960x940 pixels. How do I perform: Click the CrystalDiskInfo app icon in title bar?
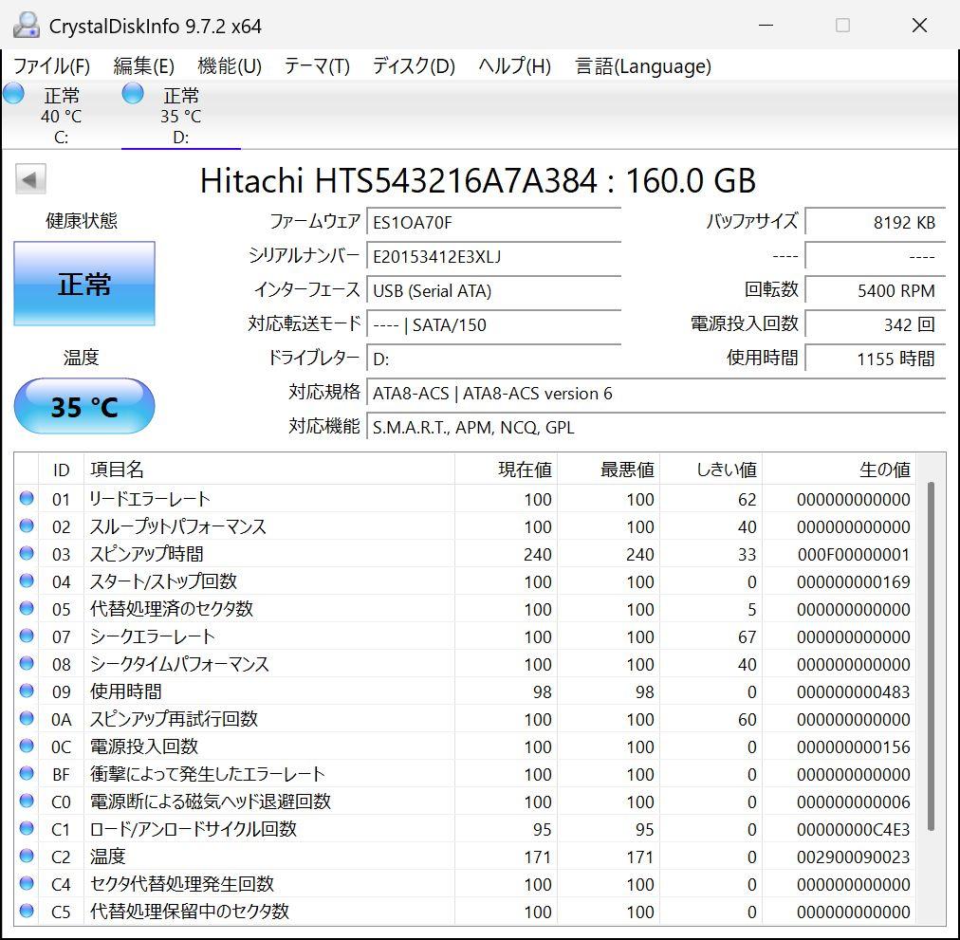(27, 26)
